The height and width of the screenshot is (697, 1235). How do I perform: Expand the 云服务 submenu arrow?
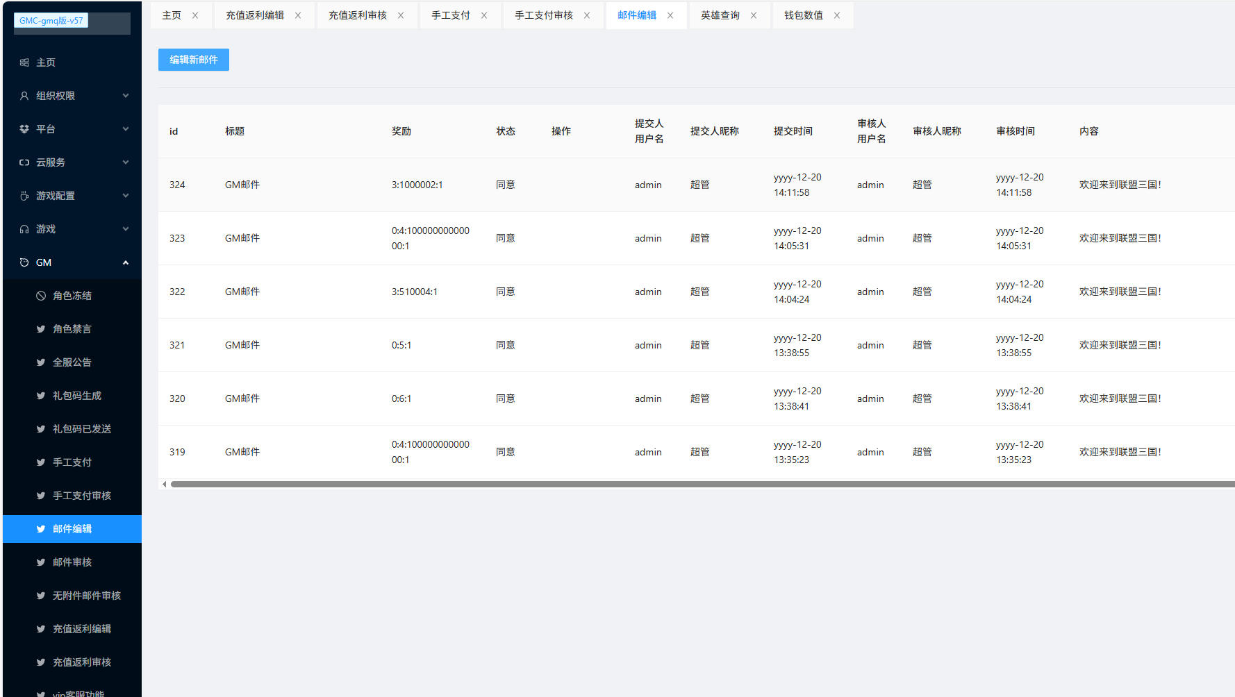click(x=126, y=162)
